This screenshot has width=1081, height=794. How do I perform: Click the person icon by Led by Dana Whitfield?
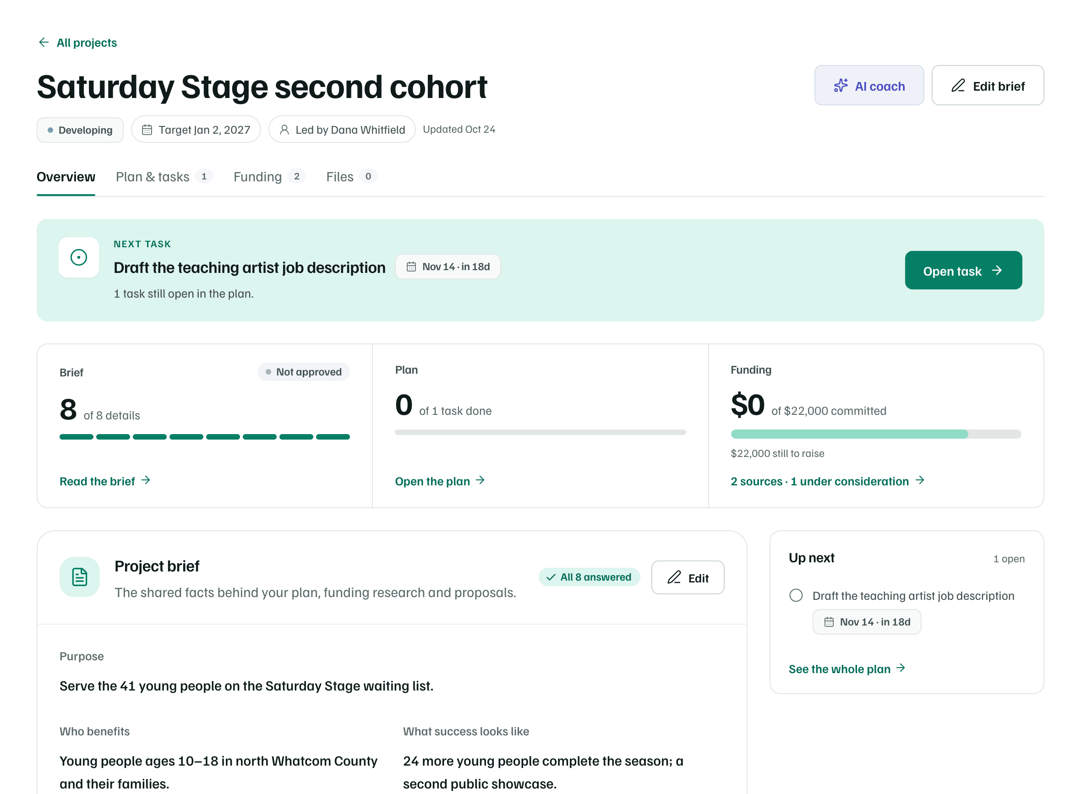pyautogui.click(x=284, y=130)
